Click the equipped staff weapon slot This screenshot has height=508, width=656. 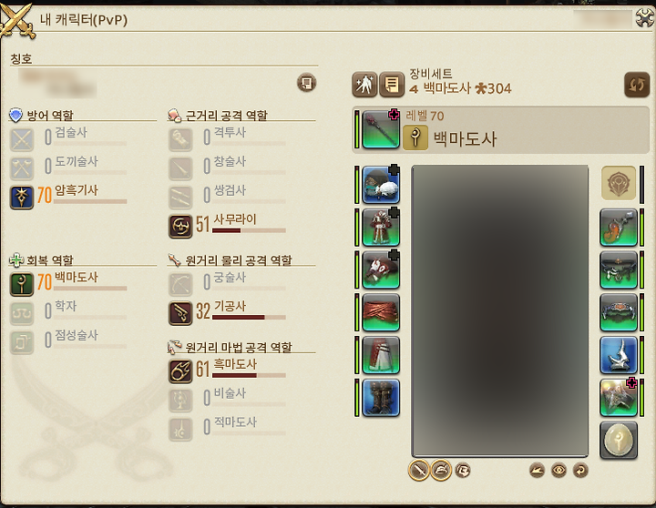(x=380, y=129)
